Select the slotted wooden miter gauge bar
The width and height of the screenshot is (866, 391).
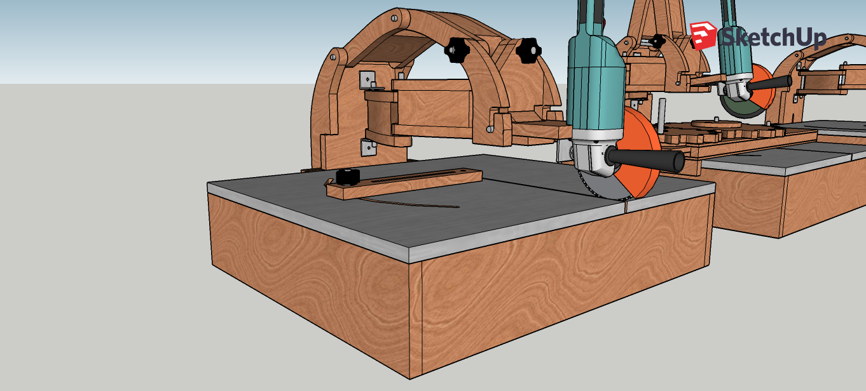click(404, 183)
